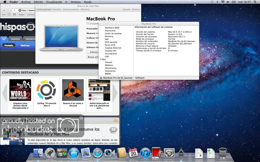Click the Noticias navigation link
This screenshot has height=162, width=260.
click(25, 46)
